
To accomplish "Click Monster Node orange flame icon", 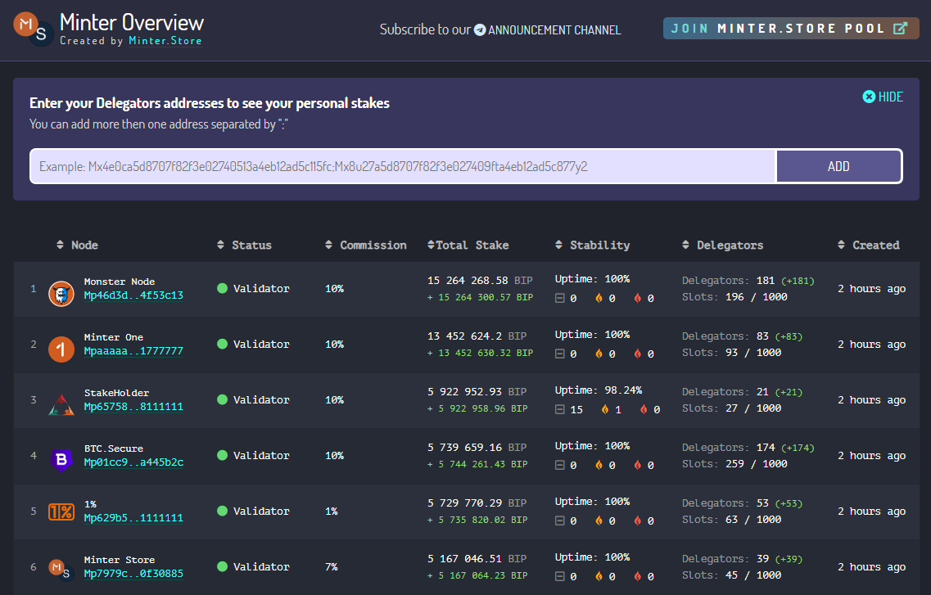I will (x=599, y=298).
